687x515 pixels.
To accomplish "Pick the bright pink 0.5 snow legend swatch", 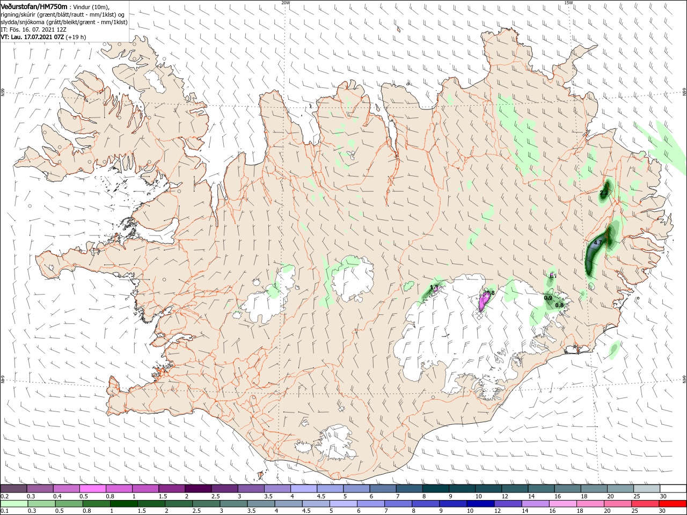I will 92,489.
